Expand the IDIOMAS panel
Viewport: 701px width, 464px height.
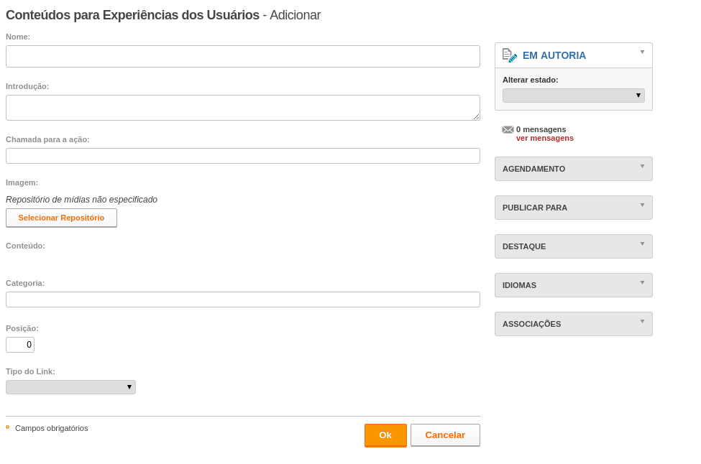point(574,285)
